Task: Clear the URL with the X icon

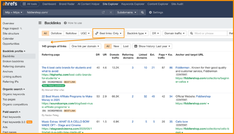Action: [x=111, y=12]
